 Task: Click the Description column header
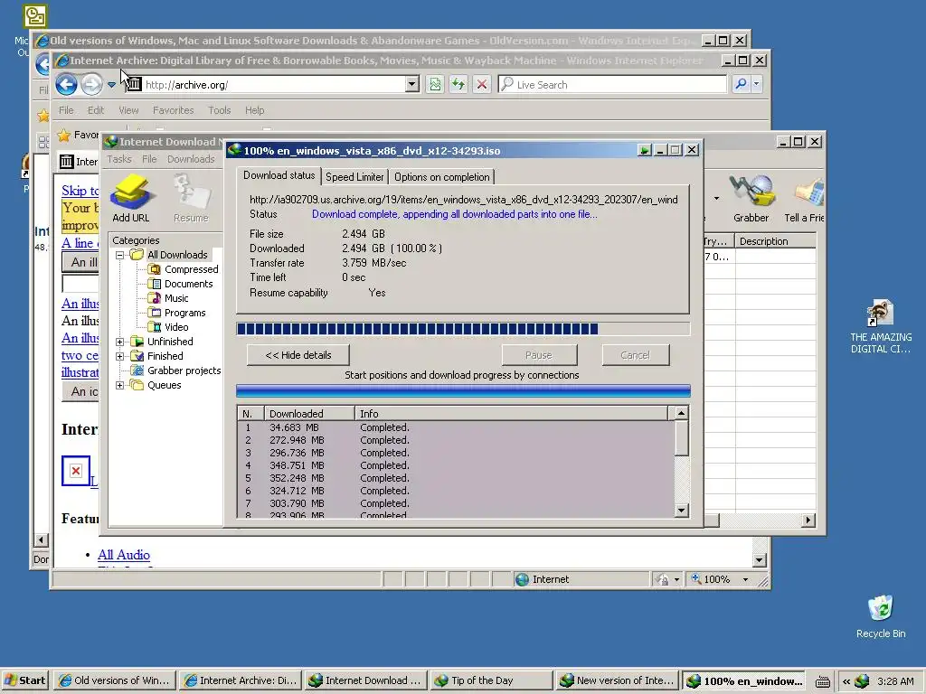775,241
